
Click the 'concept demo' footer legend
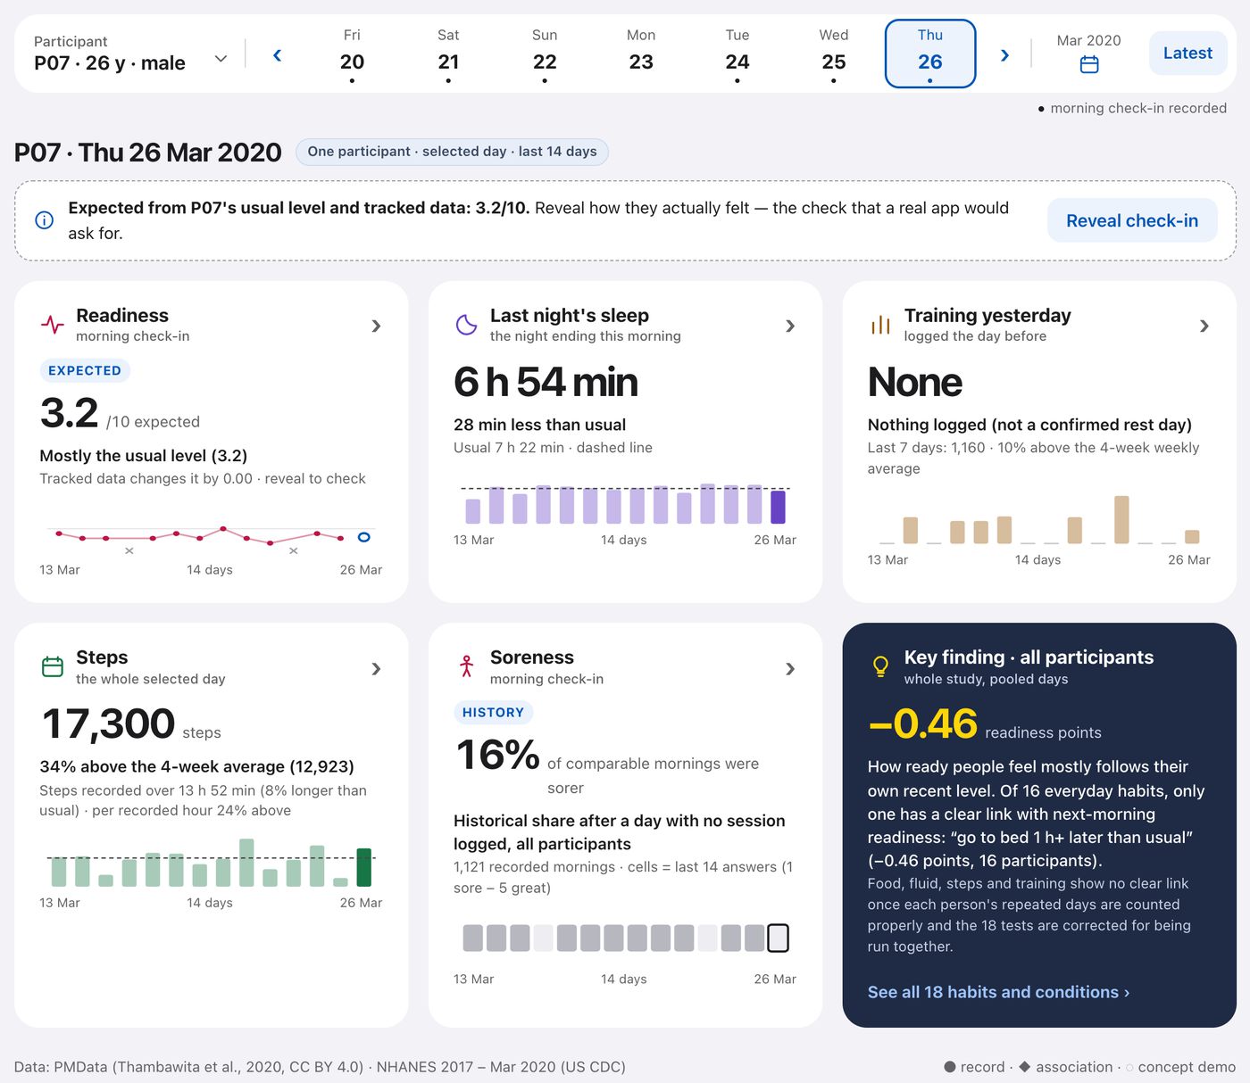coord(1180,1067)
